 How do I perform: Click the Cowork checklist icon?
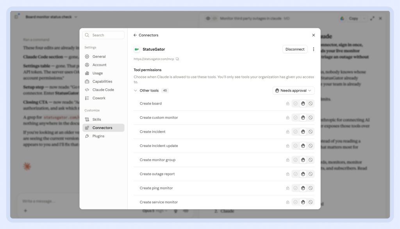point(87,98)
